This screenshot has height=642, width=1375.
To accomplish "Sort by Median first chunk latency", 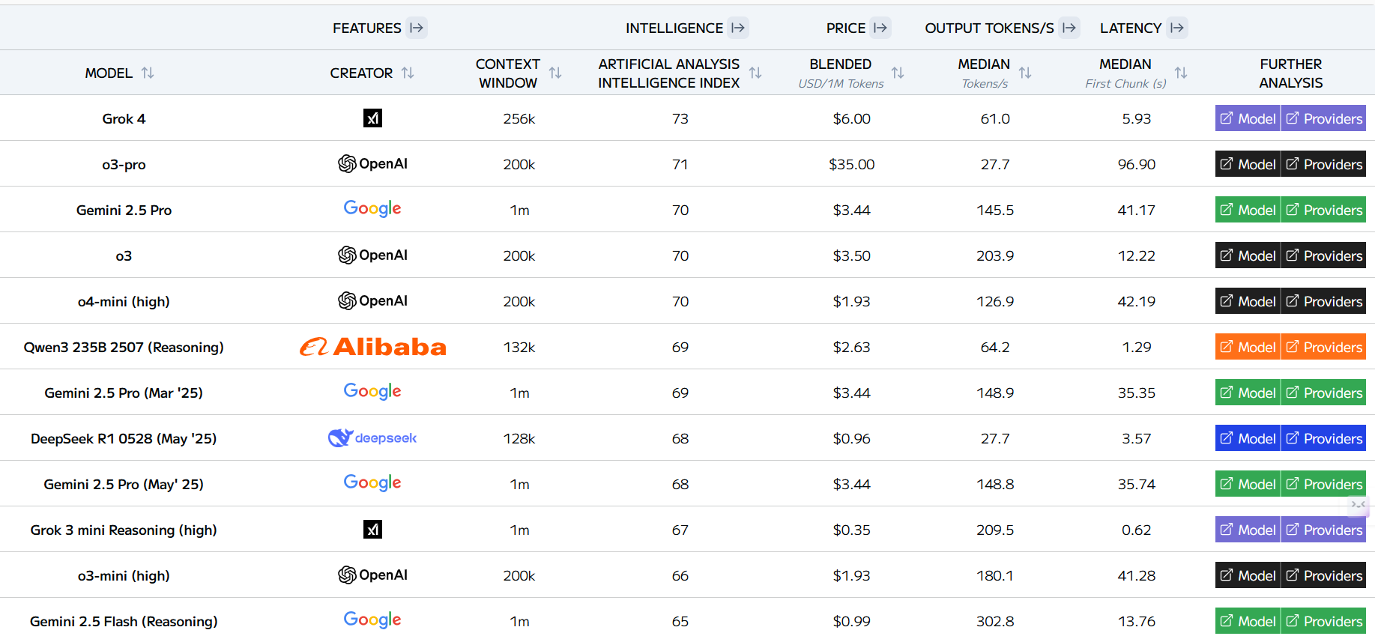I will point(1181,73).
